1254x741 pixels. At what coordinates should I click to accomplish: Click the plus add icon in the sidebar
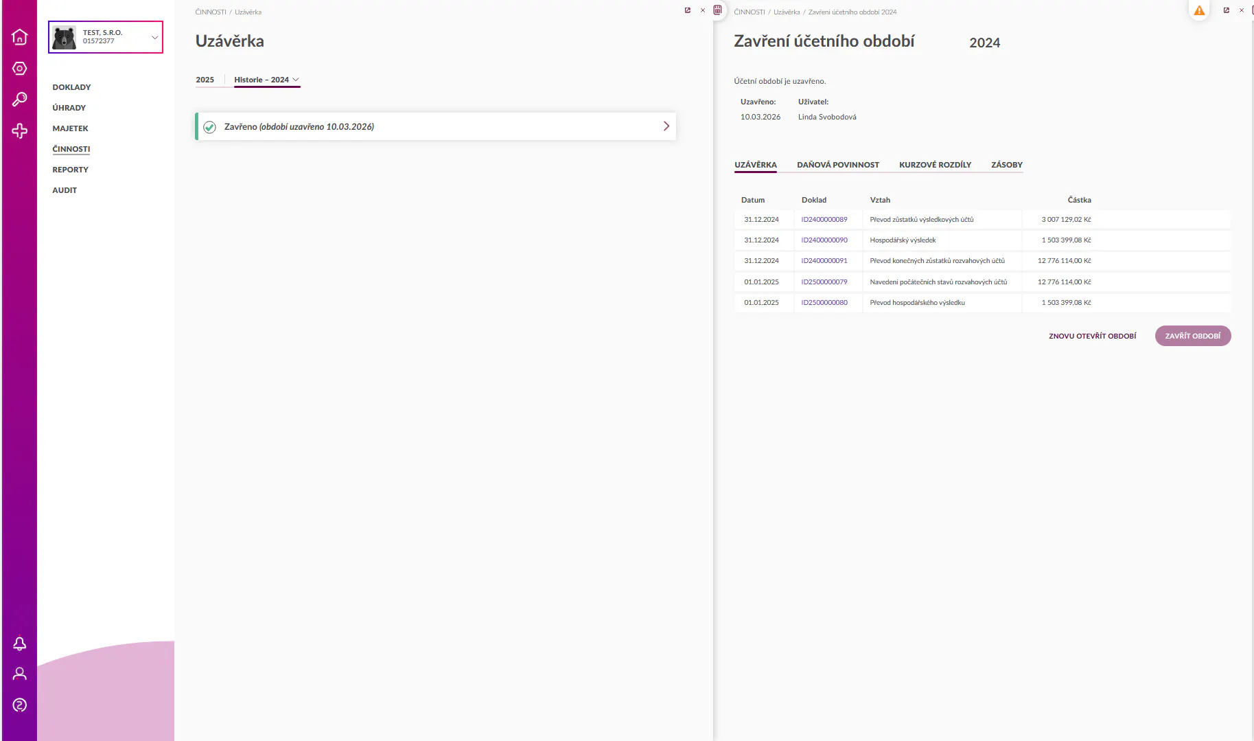[20, 131]
